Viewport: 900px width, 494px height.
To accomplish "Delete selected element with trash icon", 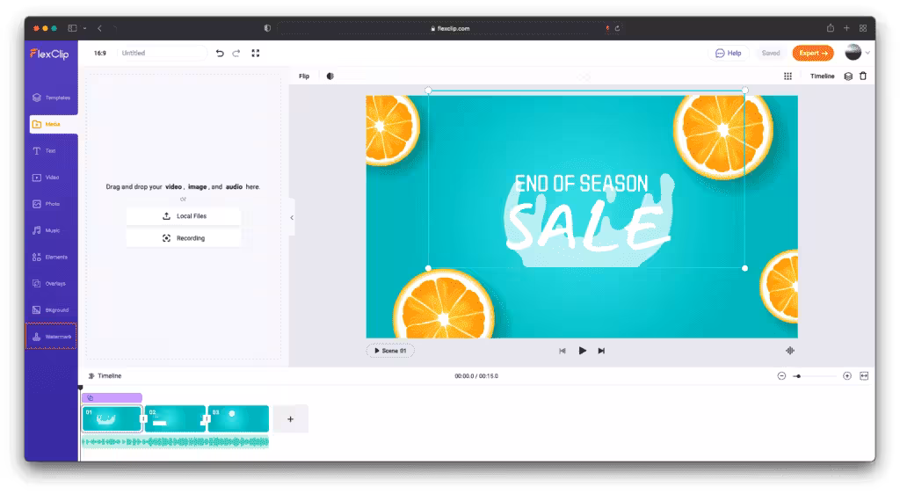I will (863, 76).
